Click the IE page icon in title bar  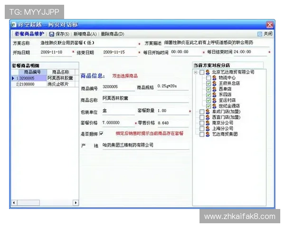point(14,25)
